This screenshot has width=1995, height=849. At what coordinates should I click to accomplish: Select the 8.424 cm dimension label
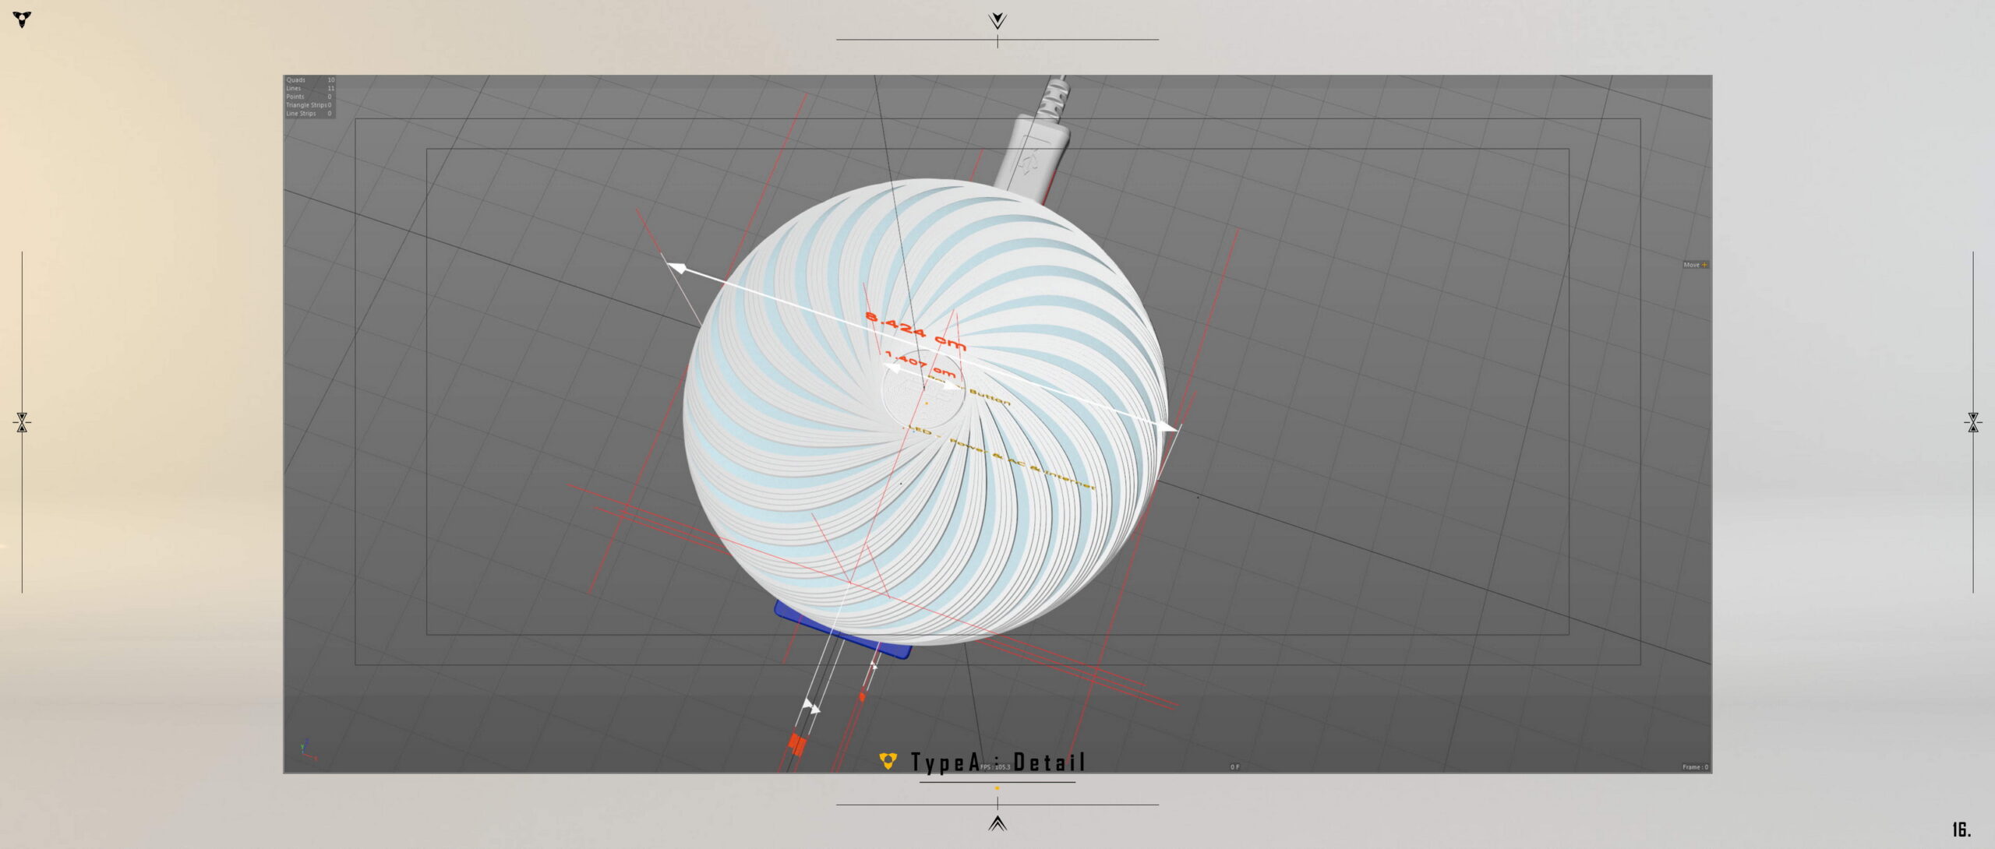click(915, 330)
